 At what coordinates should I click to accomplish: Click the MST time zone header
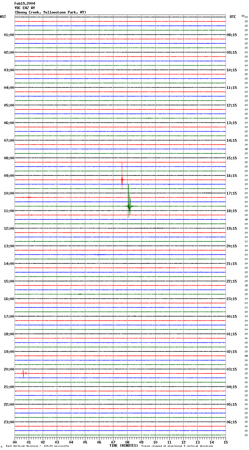tap(3, 17)
